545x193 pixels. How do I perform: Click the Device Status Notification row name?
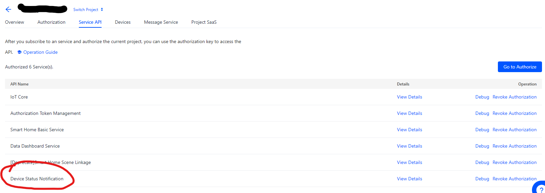coord(37,179)
